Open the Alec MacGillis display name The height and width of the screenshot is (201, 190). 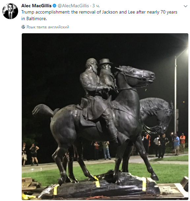pos(36,6)
